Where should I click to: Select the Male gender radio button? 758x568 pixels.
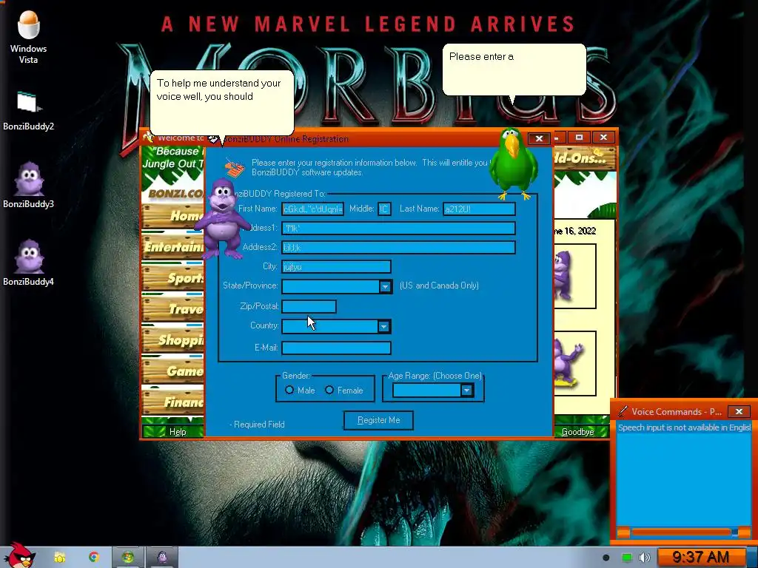point(289,390)
